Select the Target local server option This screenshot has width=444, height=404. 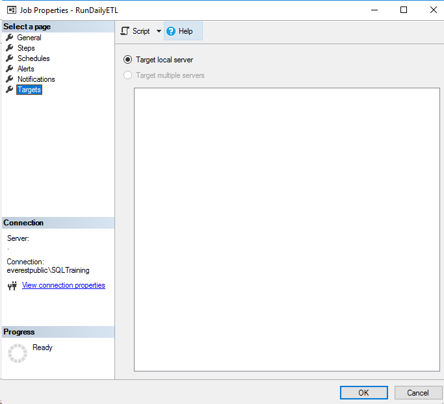point(128,60)
